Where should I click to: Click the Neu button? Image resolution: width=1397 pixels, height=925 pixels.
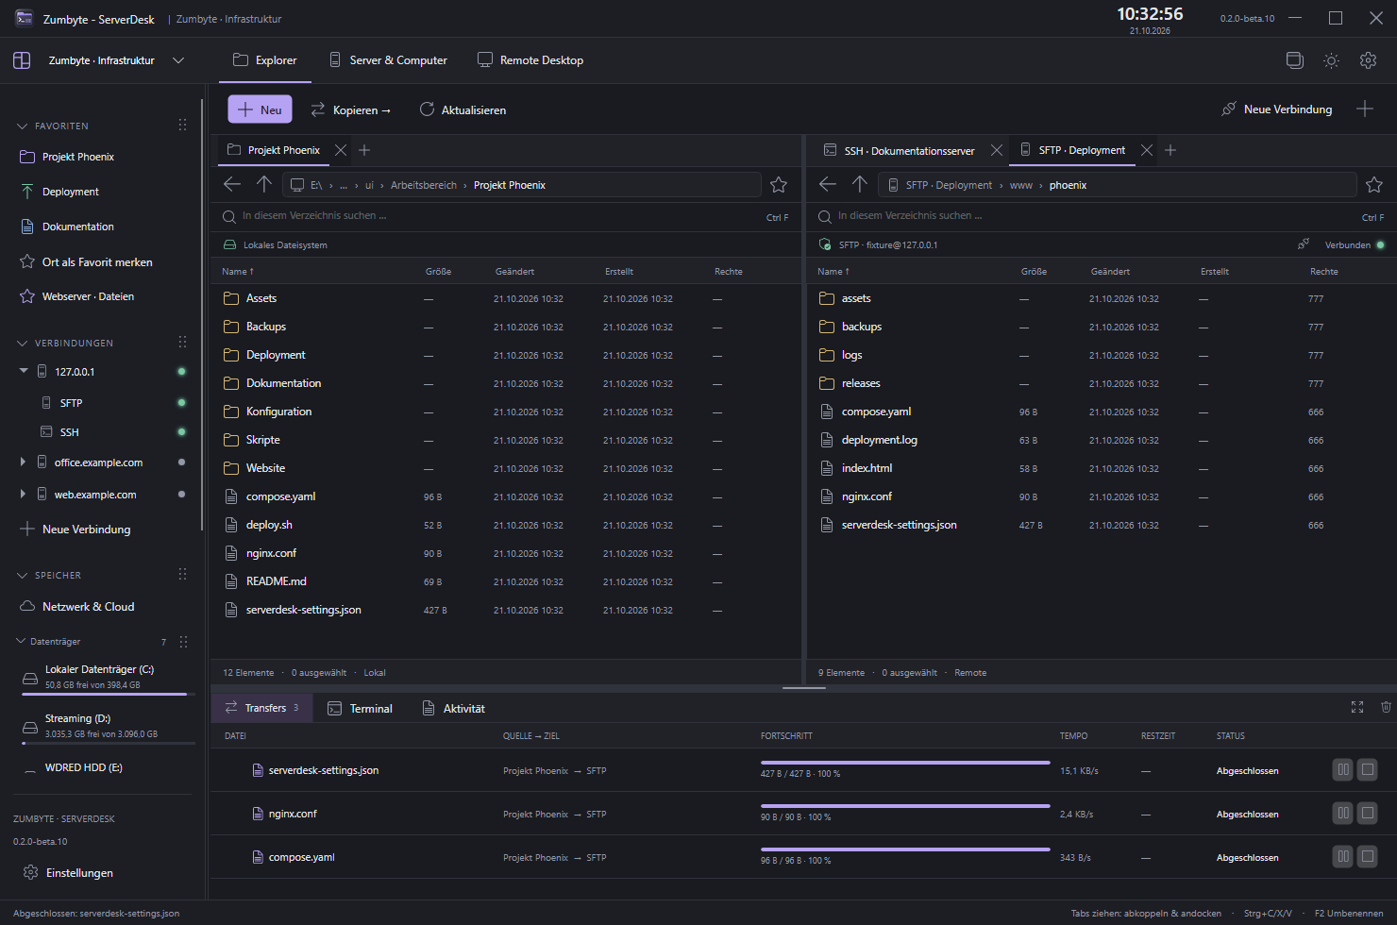[x=260, y=109]
